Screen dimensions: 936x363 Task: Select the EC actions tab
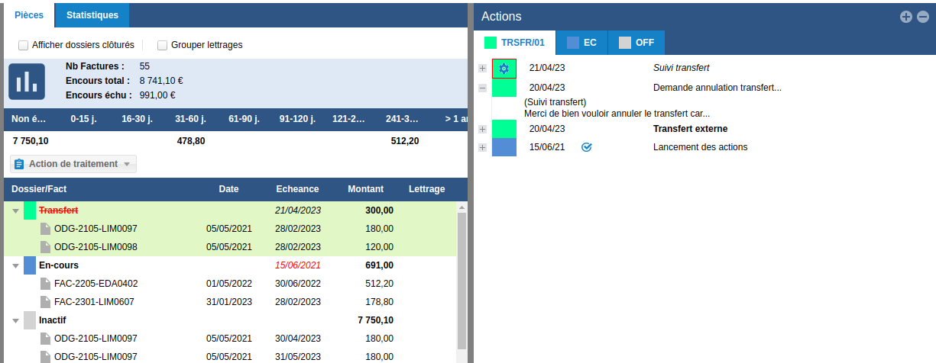[x=581, y=43]
